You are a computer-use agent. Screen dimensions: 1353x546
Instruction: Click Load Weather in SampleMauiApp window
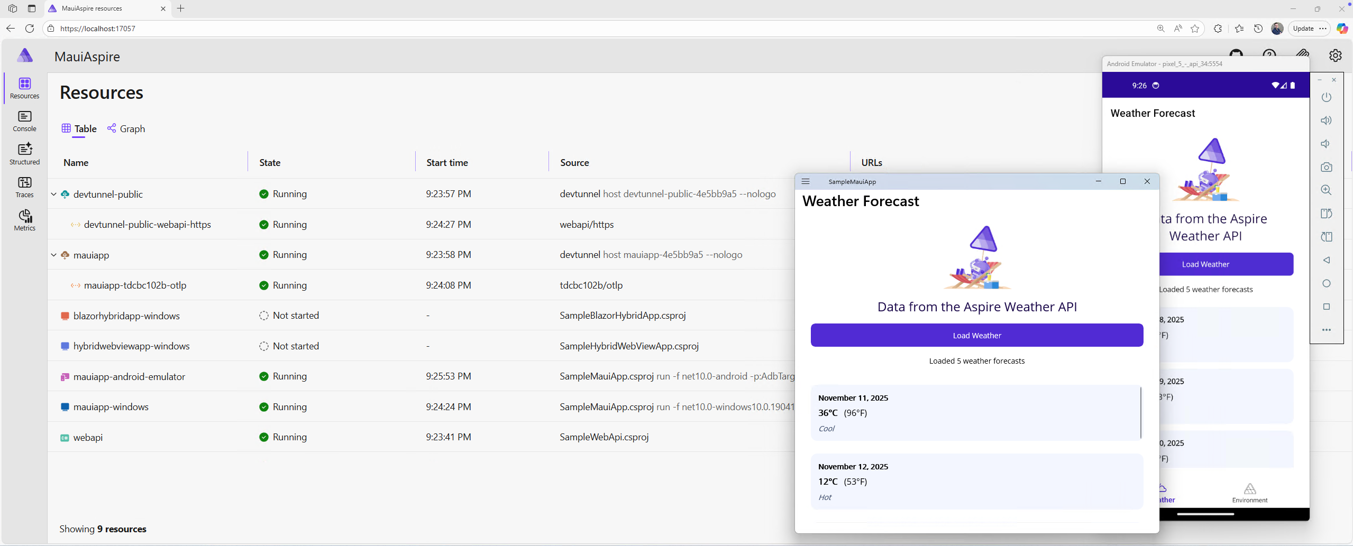[976, 336]
